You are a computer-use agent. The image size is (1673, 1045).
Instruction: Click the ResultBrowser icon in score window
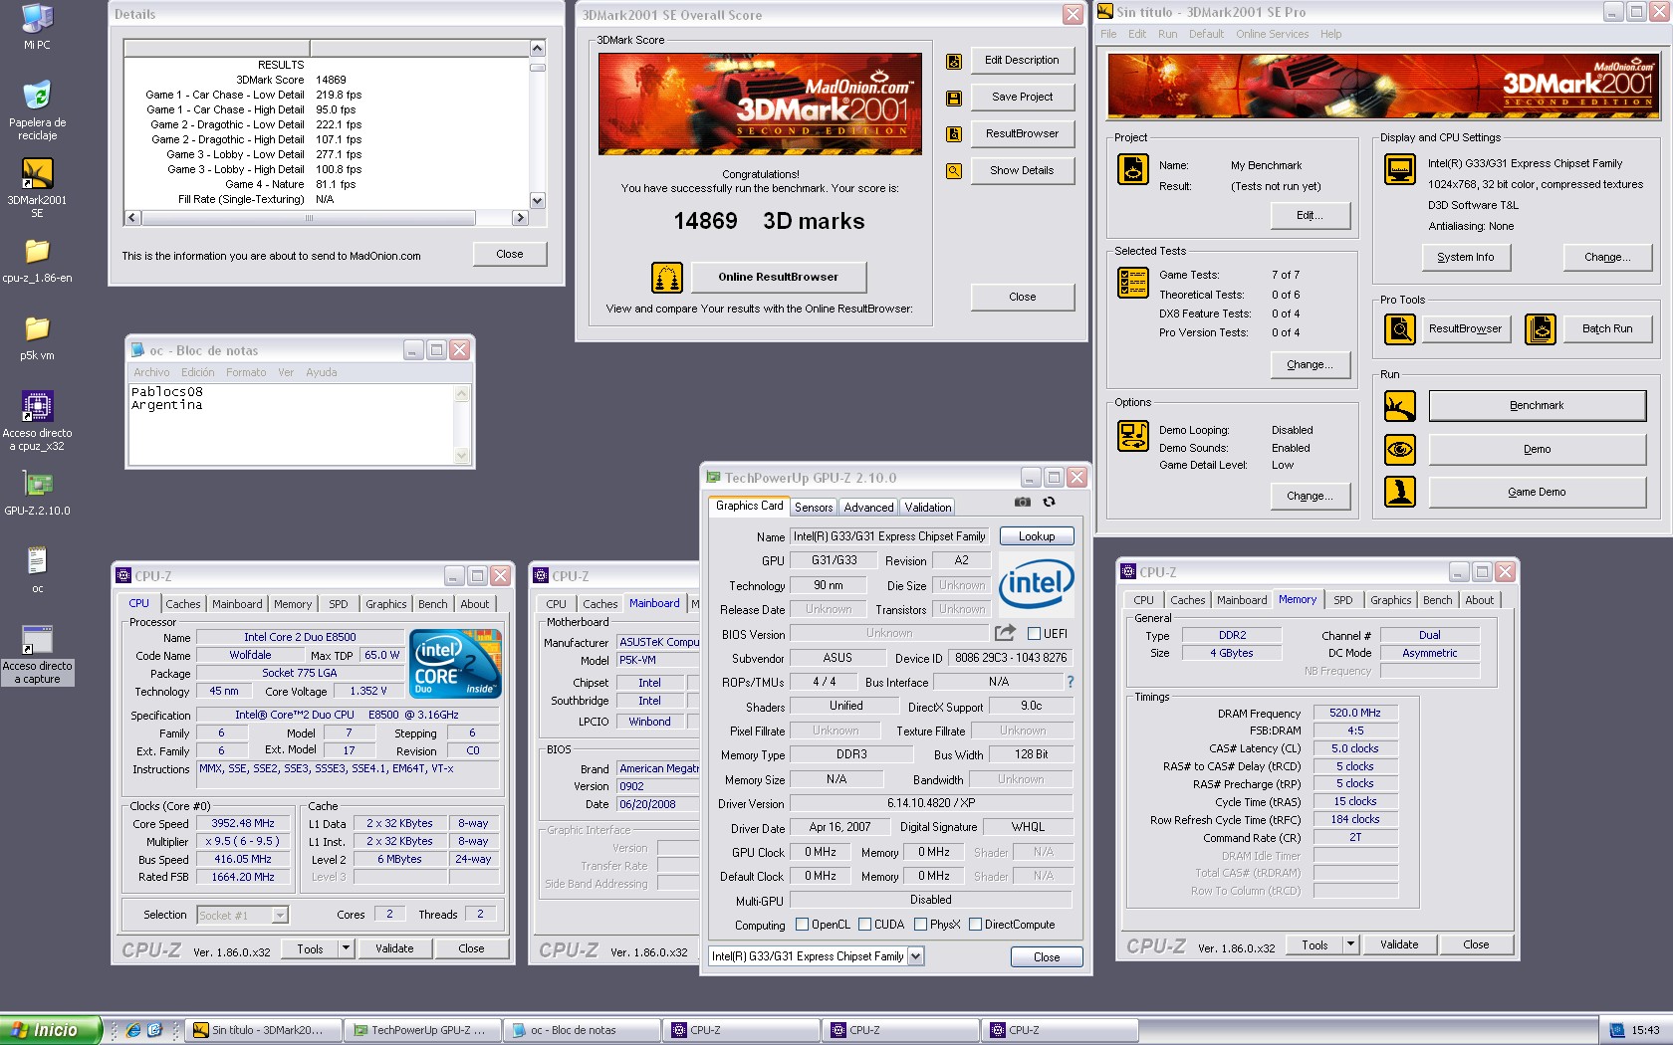[954, 134]
